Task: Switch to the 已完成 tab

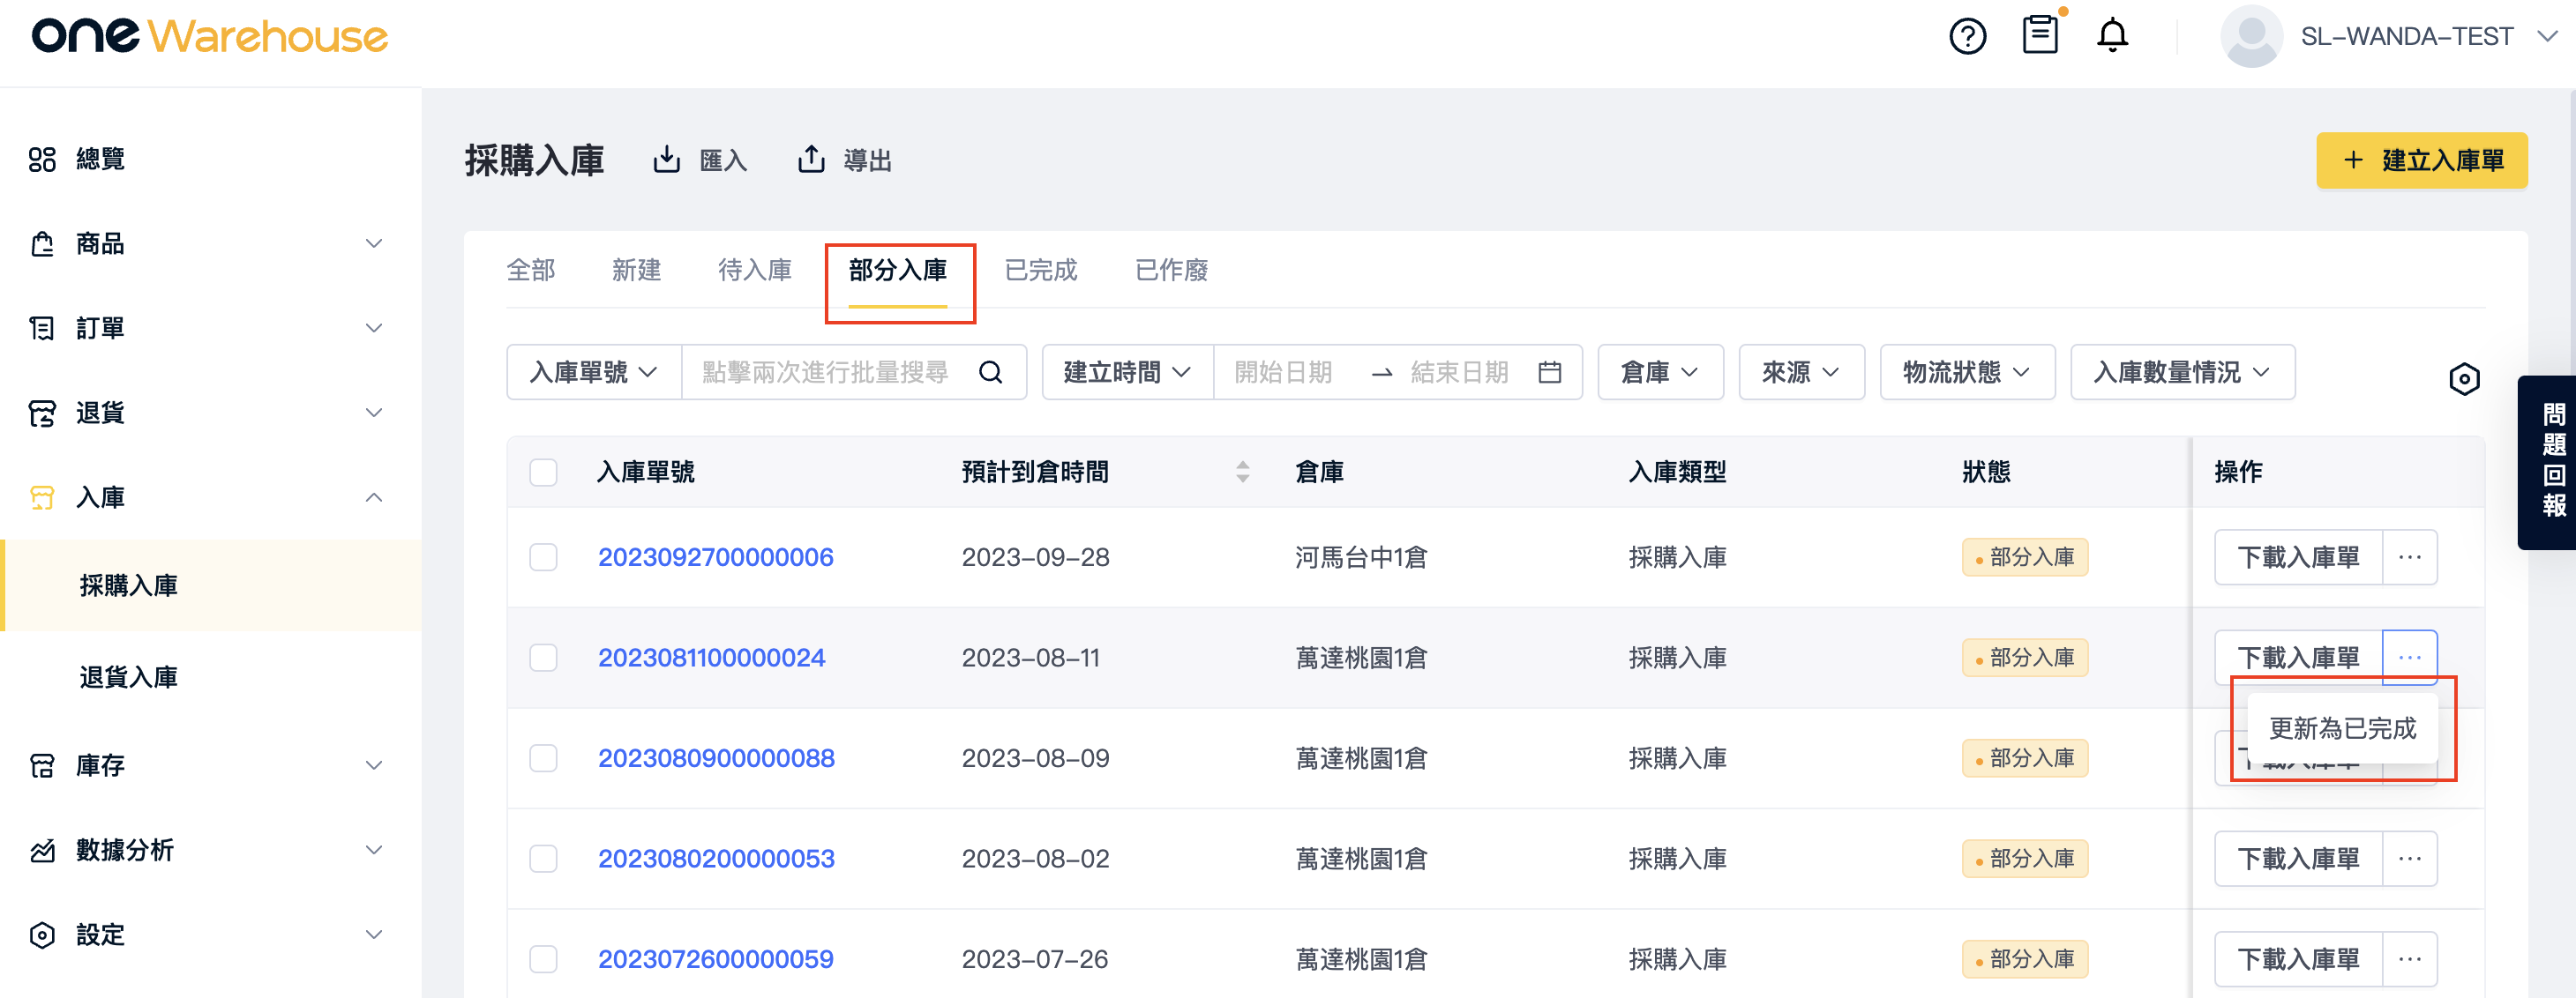Action: (x=1041, y=270)
